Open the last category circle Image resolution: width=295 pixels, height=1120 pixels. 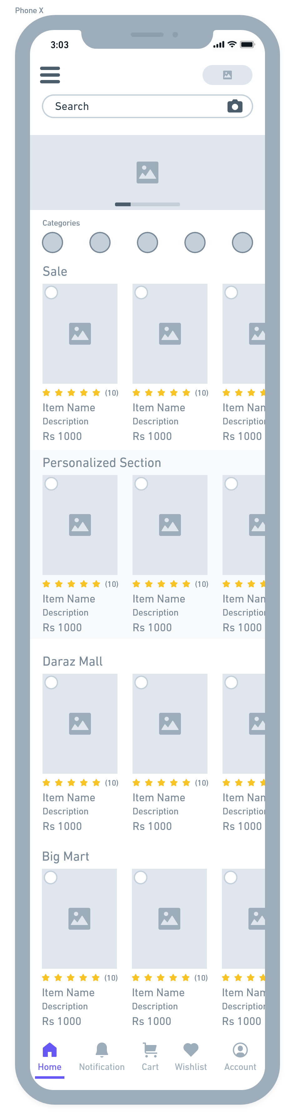point(242,242)
